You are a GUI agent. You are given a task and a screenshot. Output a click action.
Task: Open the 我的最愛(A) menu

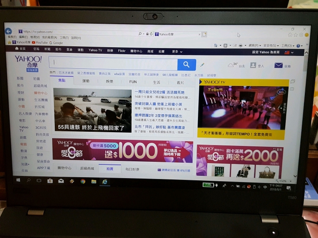[49, 37]
